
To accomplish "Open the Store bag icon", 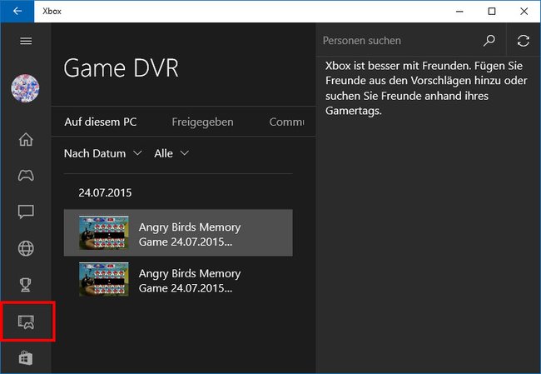I will click(26, 358).
